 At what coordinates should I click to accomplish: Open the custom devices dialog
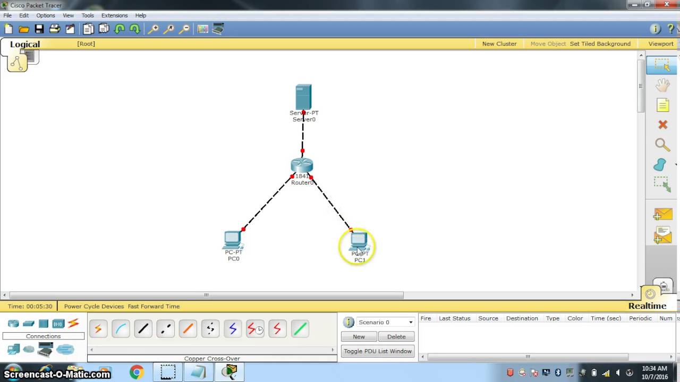tap(218, 29)
